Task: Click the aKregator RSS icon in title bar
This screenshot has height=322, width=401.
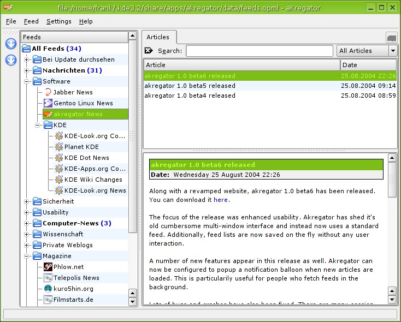Action: tap(8, 8)
